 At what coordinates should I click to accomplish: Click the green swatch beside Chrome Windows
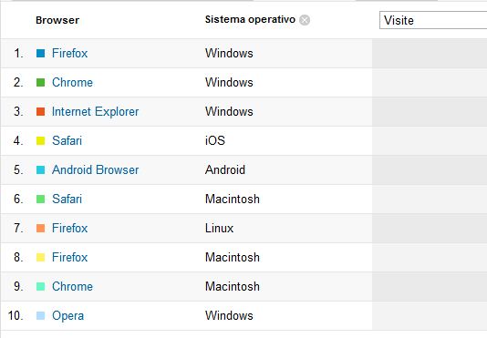[x=41, y=83]
